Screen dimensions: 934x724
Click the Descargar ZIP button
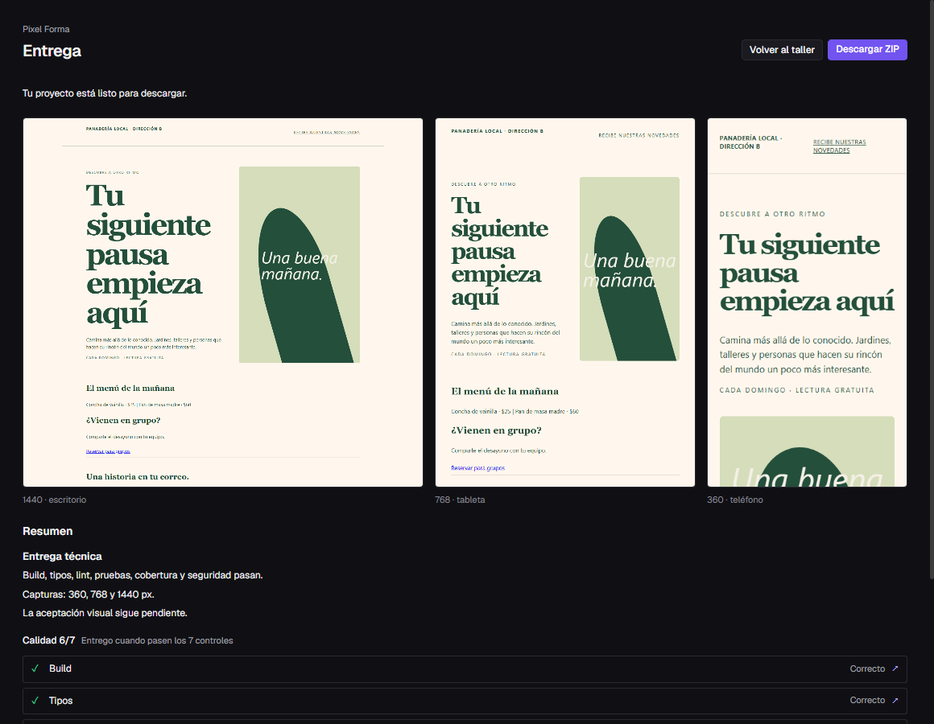click(x=867, y=49)
